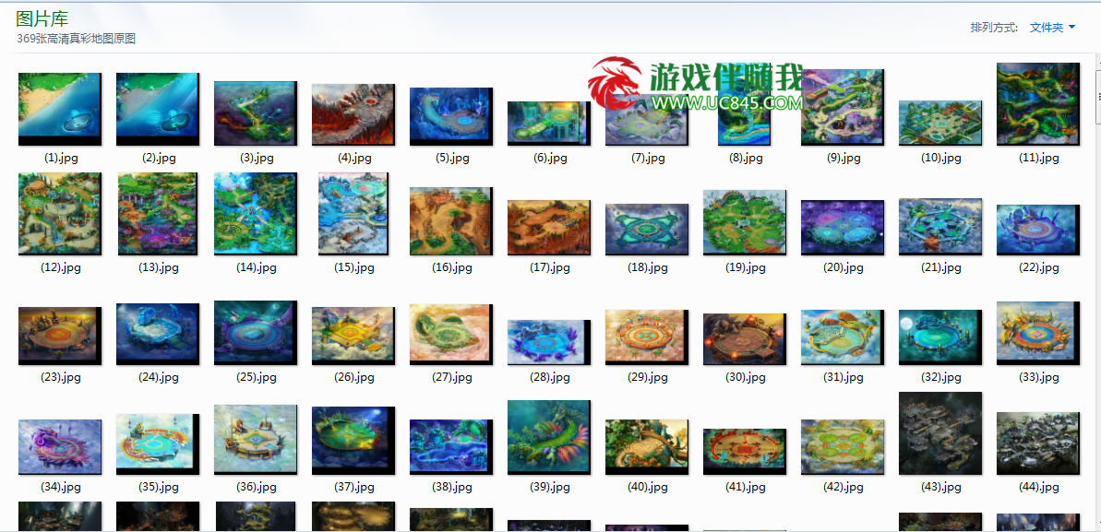
Task: Select thumbnail of (42).jpg
Action: click(843, 447)
